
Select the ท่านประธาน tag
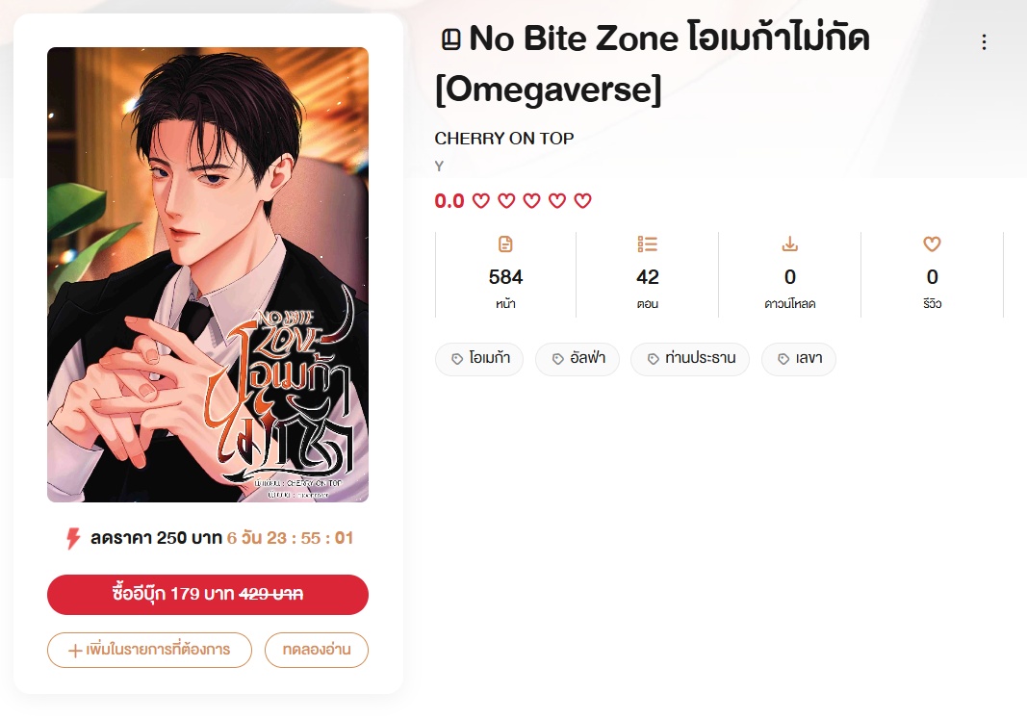[690, 359]
